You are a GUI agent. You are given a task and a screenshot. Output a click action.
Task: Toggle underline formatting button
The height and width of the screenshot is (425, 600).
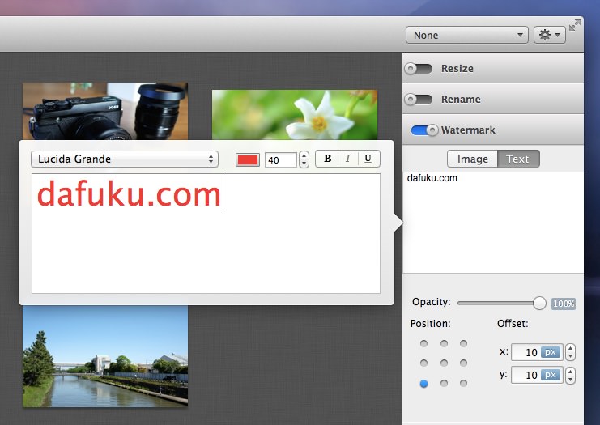pyautogui.click(x=368, y=159)
